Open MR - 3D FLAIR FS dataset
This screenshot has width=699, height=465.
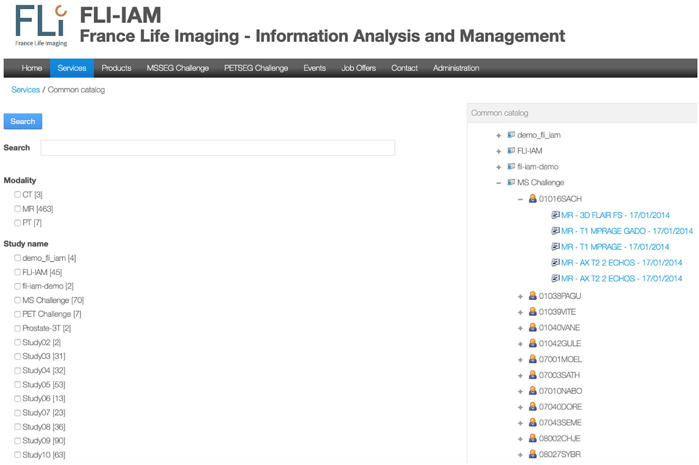615,215
